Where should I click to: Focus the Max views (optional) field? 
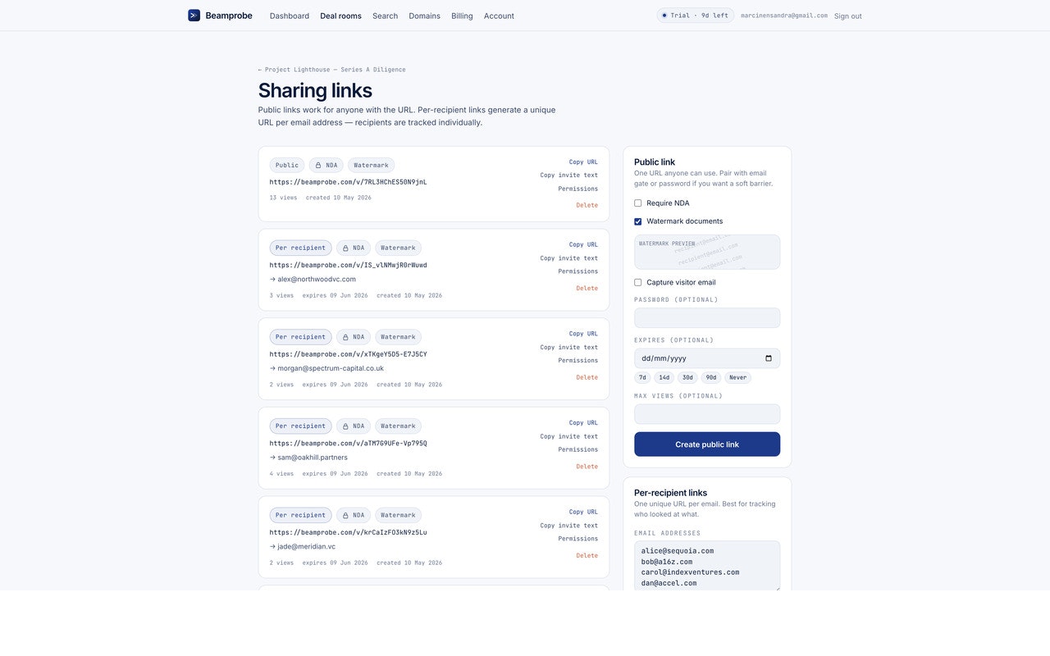[x=707, y=414]
